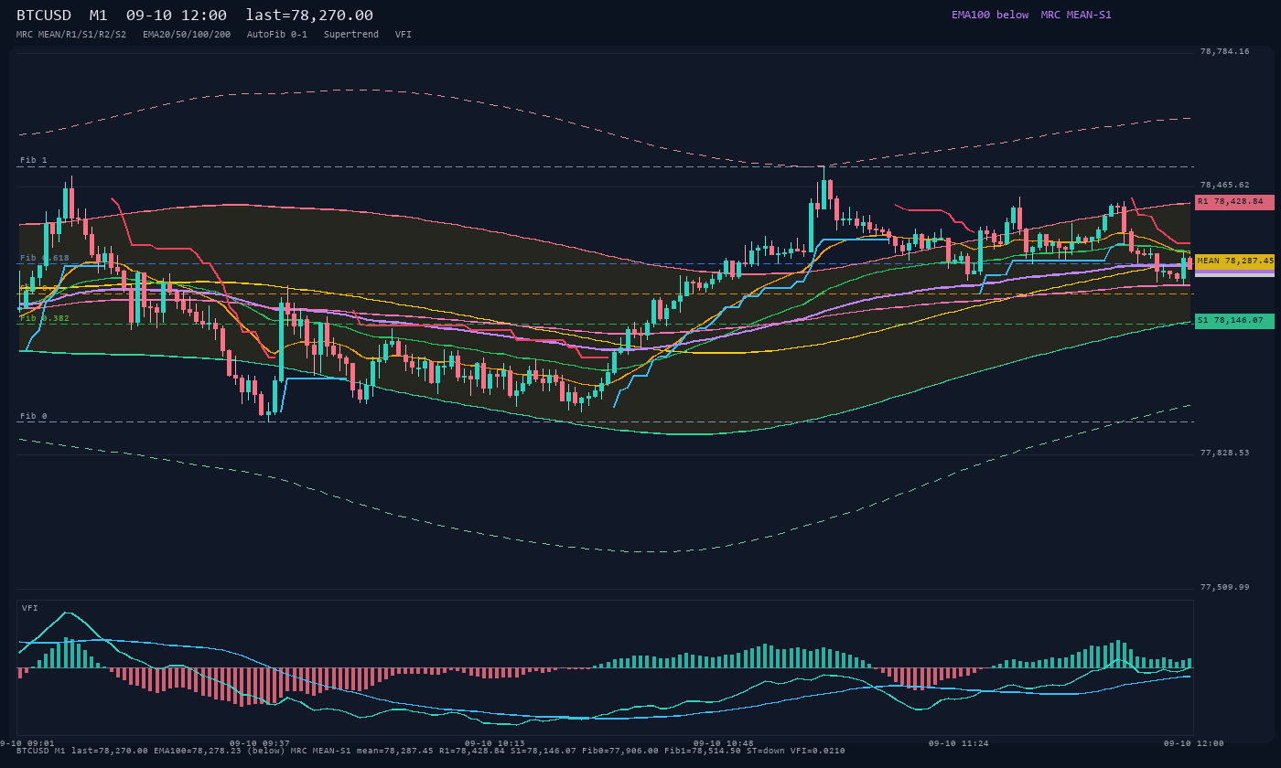The height and width of the screenshot is (768, 1281).
Task: Select the purple EMA100 below status text
Action: tap(990, 15)
